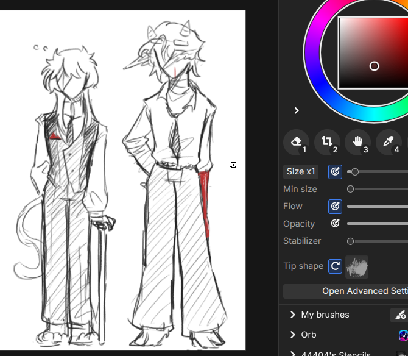408x356 pixels.
Task: Select the Eyedropper color picker tool
Action: point(389,142)
